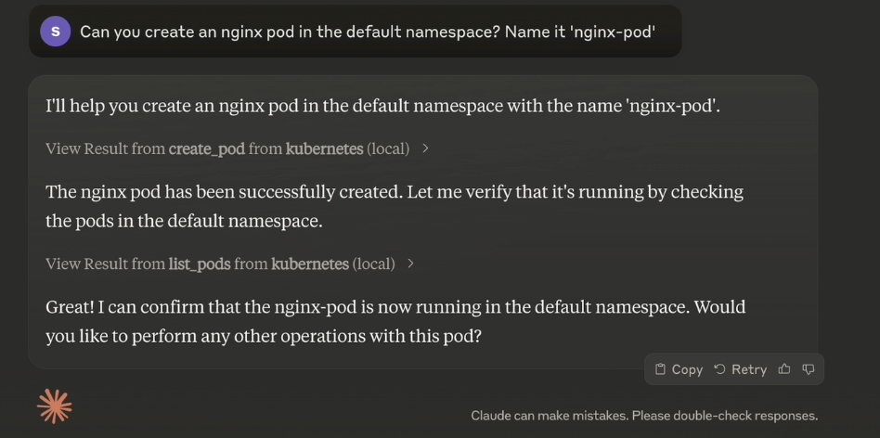Click the clipboard icon beside Copy
Screen dimensions: 880x438
tap(661, 369)
